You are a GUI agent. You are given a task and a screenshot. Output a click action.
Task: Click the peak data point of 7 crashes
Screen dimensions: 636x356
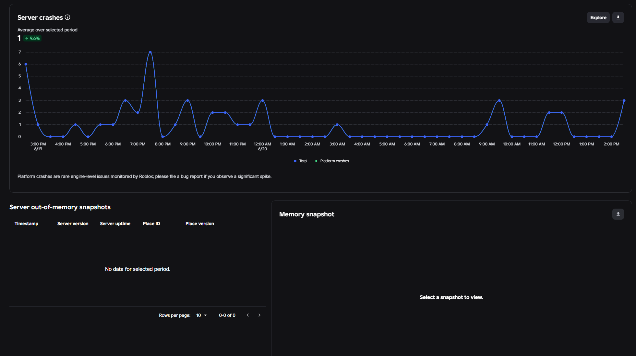[150, 52]
